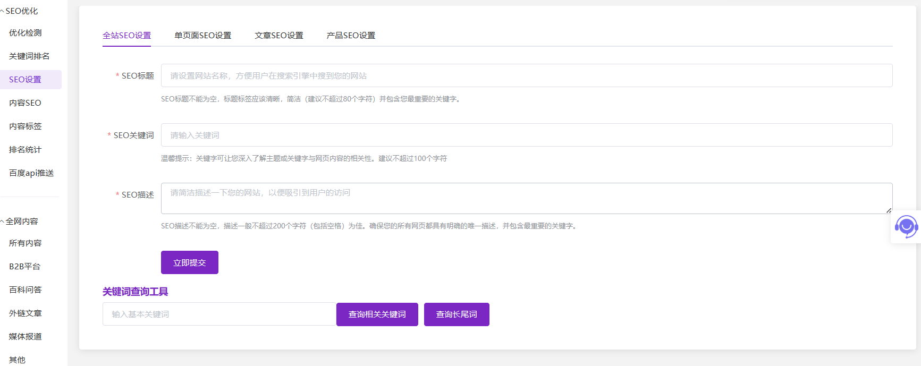Click into the SEO关键词 input field

[526, 135]
